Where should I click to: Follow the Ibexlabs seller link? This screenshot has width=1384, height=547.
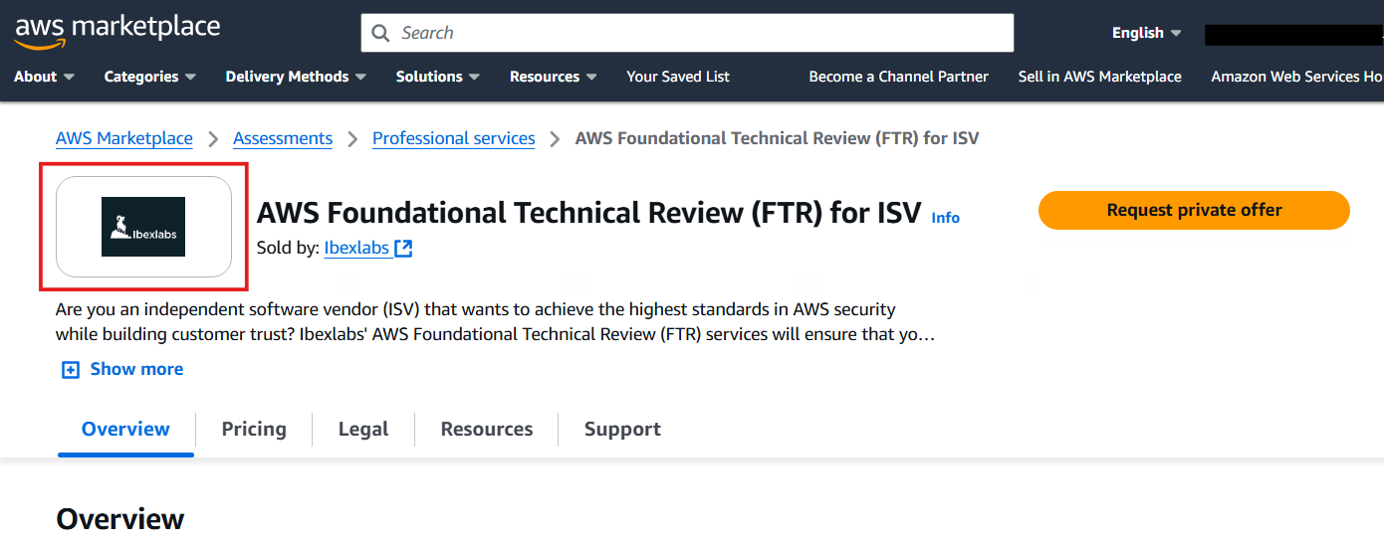point(356,249)
